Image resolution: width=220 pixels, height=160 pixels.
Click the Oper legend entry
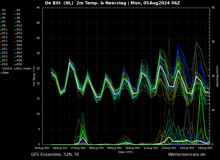pos(5,73)
